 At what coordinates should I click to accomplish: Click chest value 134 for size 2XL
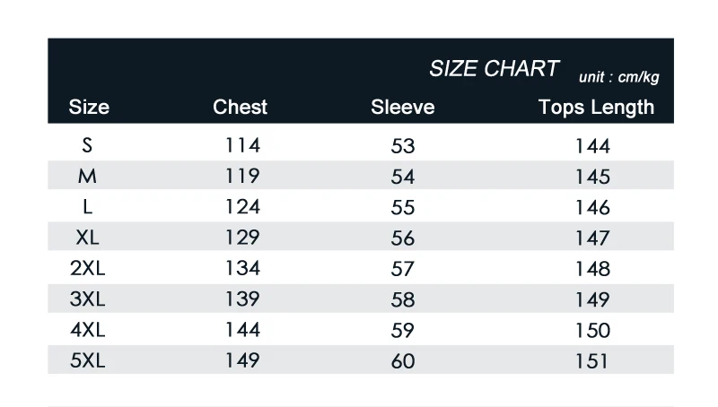point(241,268)
